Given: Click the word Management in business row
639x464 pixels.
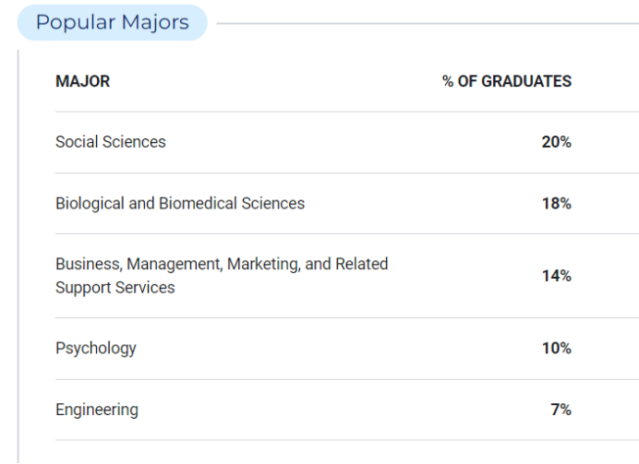Looking at the screenshot, I should pyautogui.click(x=175, y=264).
